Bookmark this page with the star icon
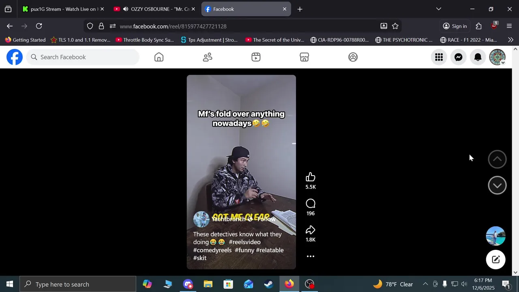519x292 pixels. pyautogui.click(x=395, y=26)
